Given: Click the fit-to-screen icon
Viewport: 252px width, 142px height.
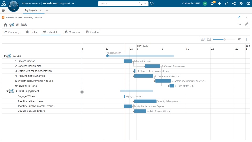Looking at the screenshot, I should [209, 39].
